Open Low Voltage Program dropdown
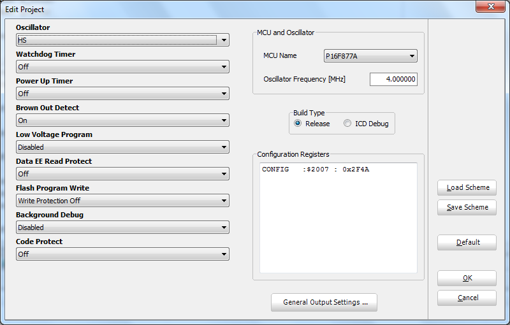The width and height of the screenshot is (510, 325). (122, 147)
